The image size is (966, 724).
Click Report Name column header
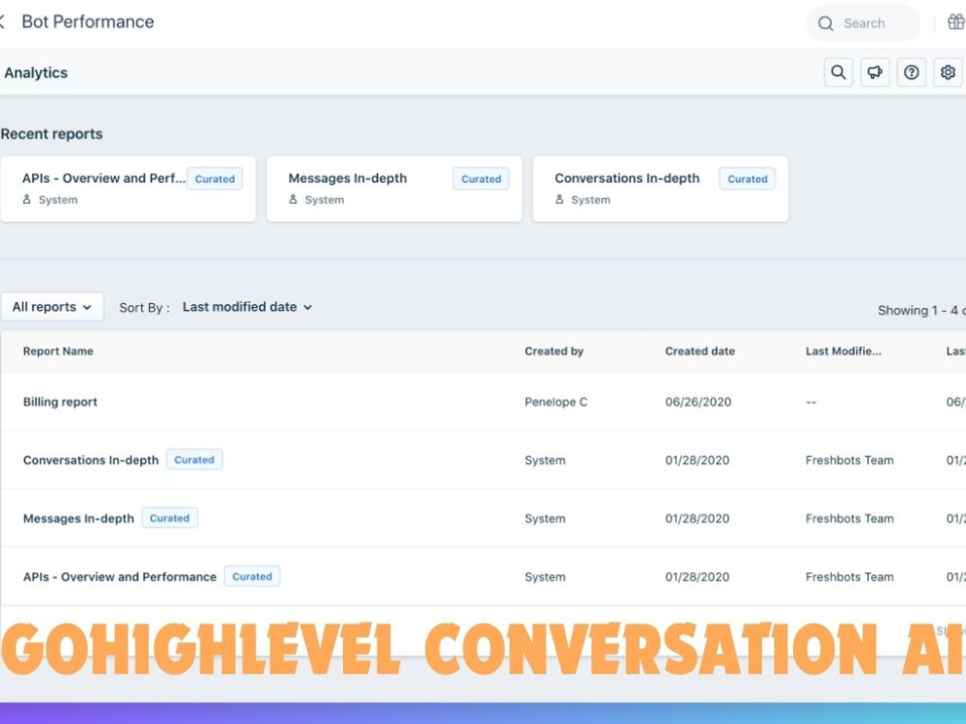click(x=58, y=351)
